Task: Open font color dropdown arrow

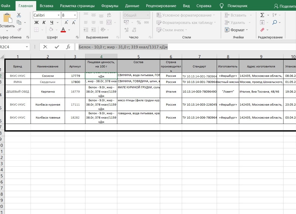Action: pyautogui.click(x=69, y=30)
